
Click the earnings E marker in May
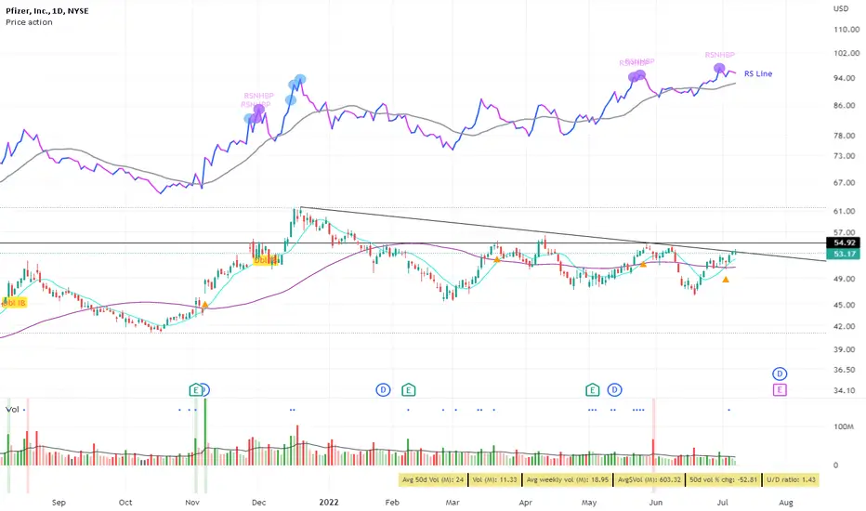click(592, 390)
